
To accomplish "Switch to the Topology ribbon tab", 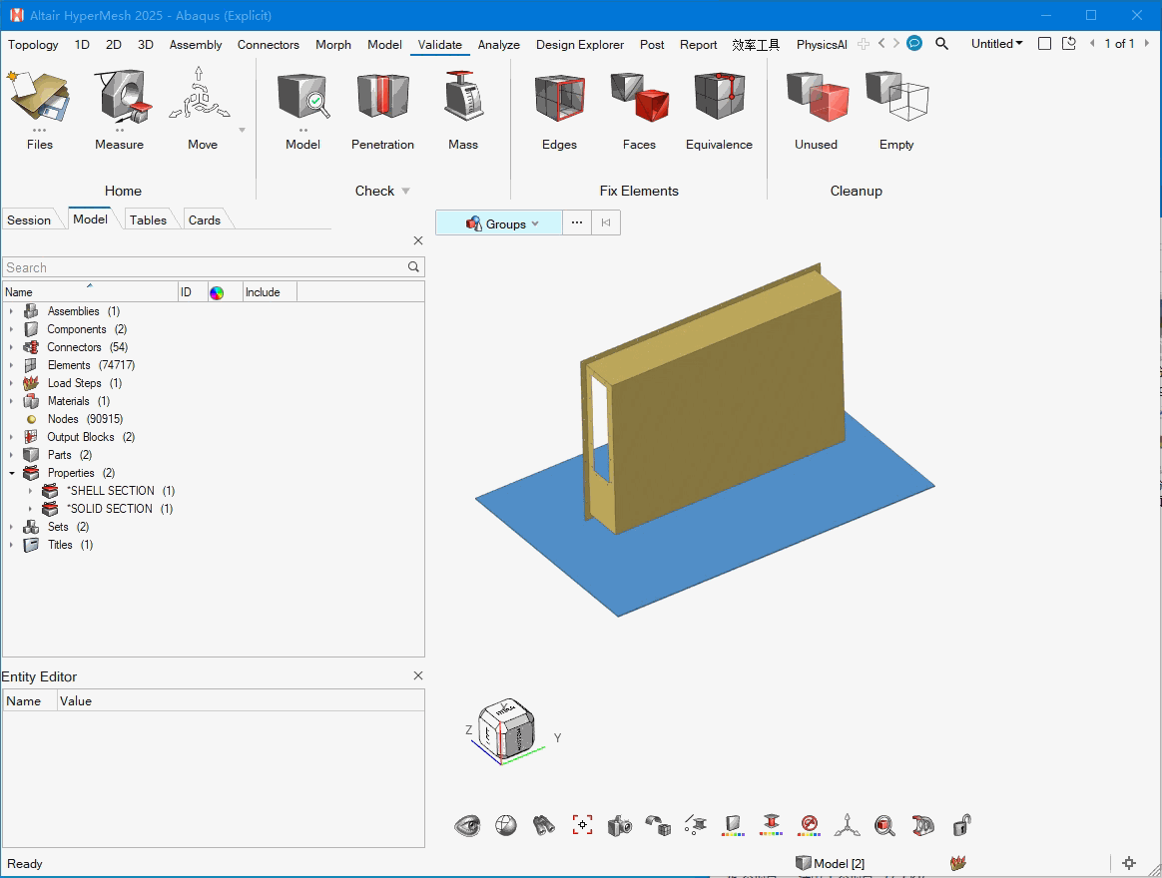I will (33, 45).
